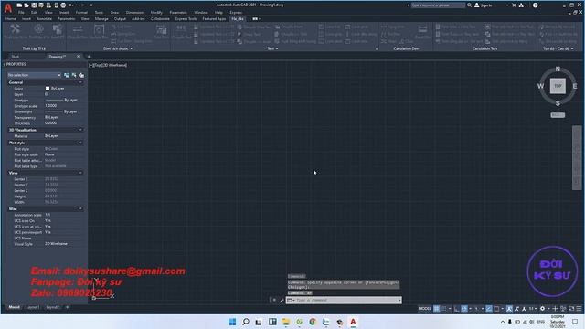Collapse the Plot style section

click(80, 143)
